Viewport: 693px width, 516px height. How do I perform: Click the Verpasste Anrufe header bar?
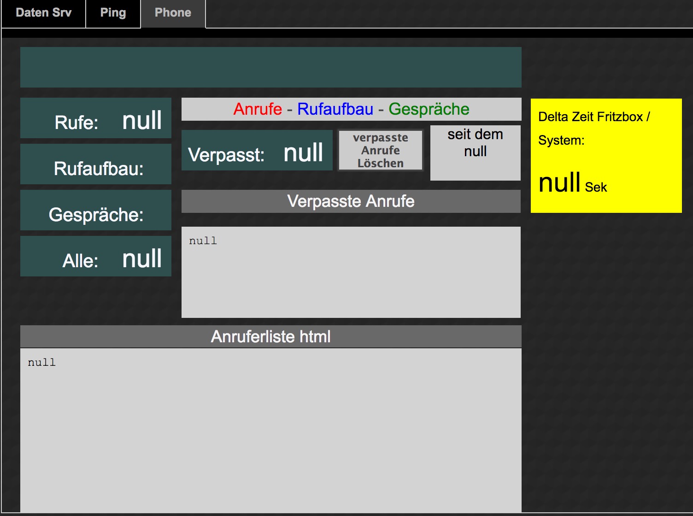point(351,201)
